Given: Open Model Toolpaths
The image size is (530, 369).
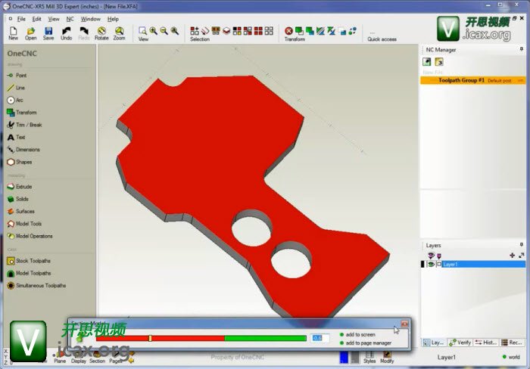Looking at the screenshot, I should pos(29,273).
